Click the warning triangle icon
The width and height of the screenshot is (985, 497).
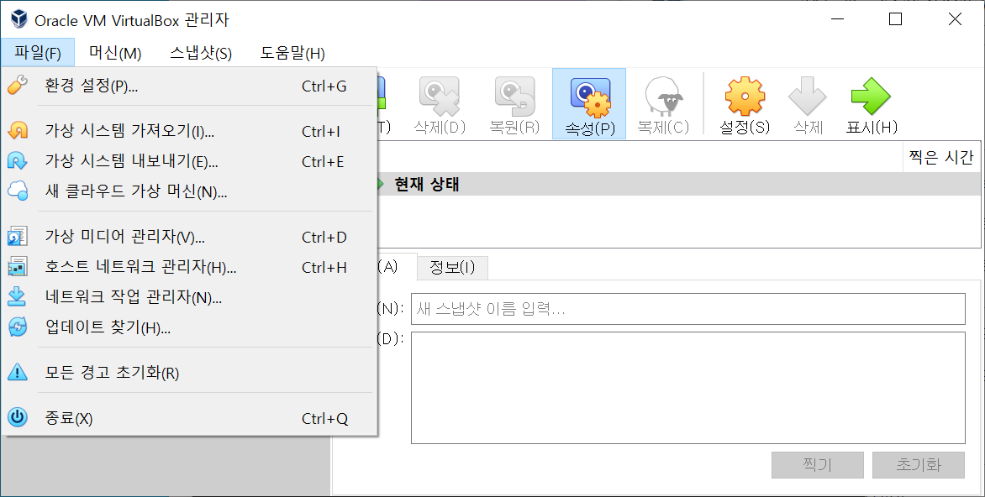[18, 372]
